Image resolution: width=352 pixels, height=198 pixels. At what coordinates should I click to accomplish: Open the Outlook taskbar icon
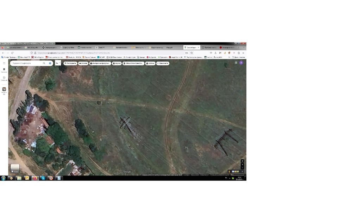(27, 178)
